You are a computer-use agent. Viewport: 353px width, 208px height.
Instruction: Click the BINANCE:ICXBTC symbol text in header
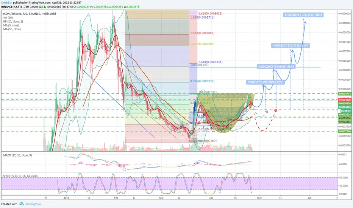(12, 7)
